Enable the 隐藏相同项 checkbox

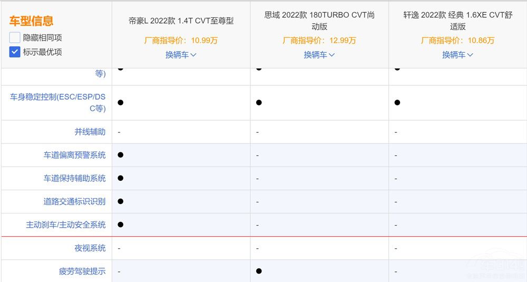tap(15, 37)
